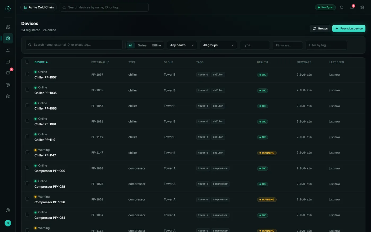This screenshot has width=371, height=232.
Task: Check the box for Compressor PF-1028
Action: tap(27, 183)
